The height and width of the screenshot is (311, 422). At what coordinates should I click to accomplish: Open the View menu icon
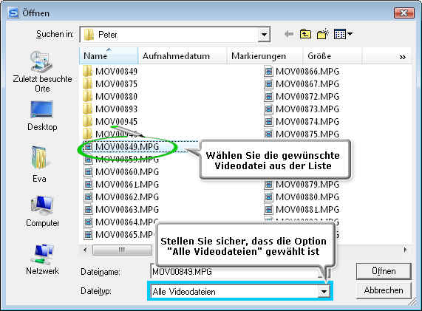343,34
